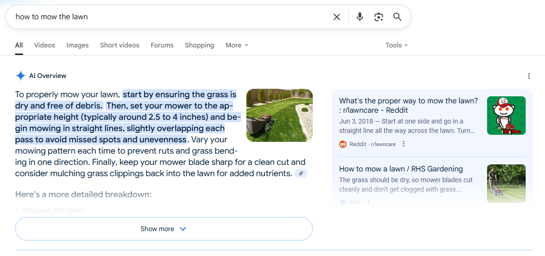Screen dimensions: 545x256
Task: Click the 'AI Overview' label text
Action: click(48, 76)
